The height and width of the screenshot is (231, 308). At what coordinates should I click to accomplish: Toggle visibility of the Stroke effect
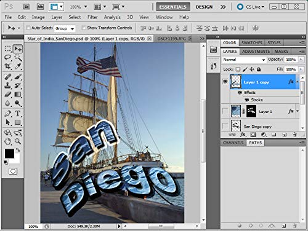[247, 100]
